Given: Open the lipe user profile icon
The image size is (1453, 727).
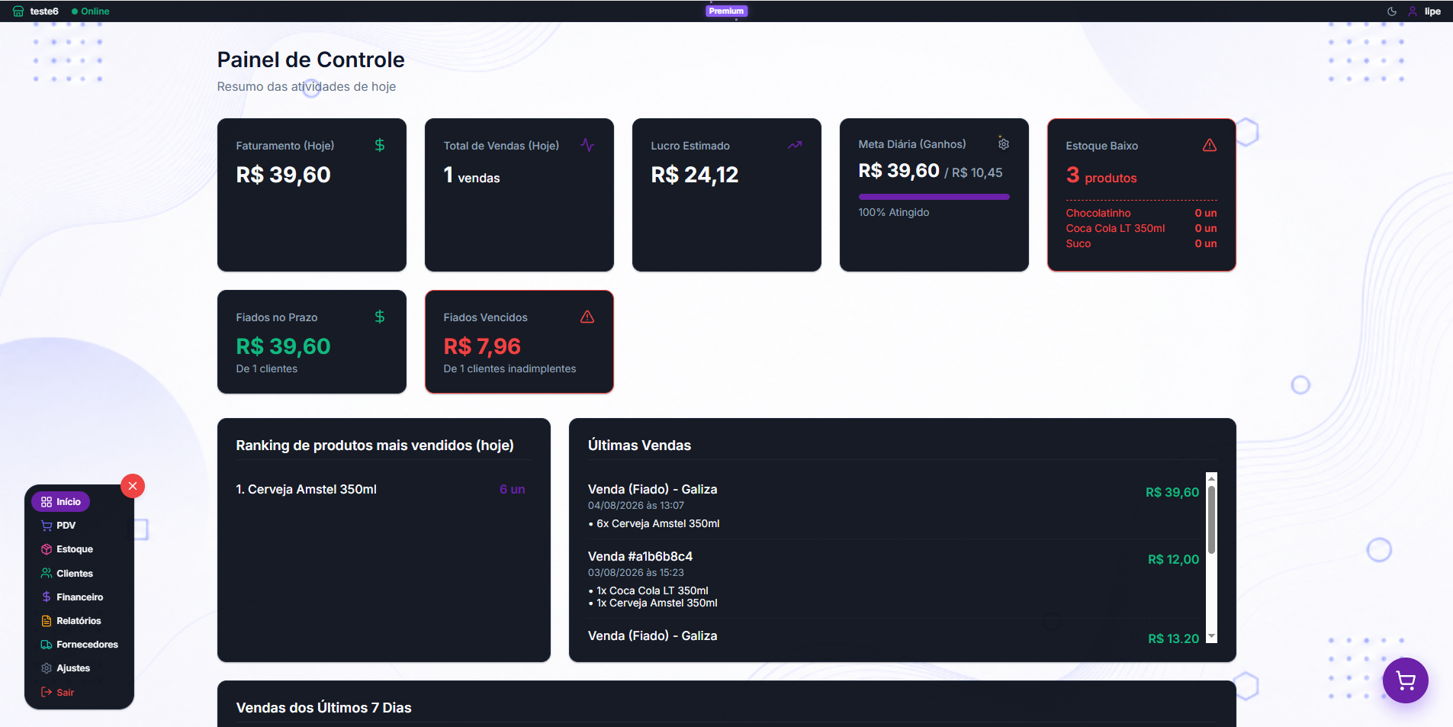Looking at the screenshot, I should (x=1413, y=11).
